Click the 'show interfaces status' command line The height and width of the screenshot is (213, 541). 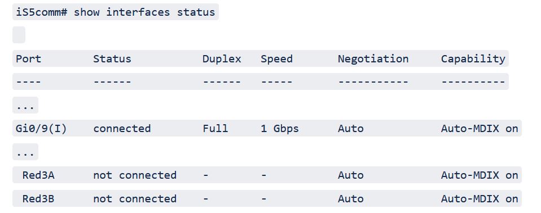pos(116,12)
